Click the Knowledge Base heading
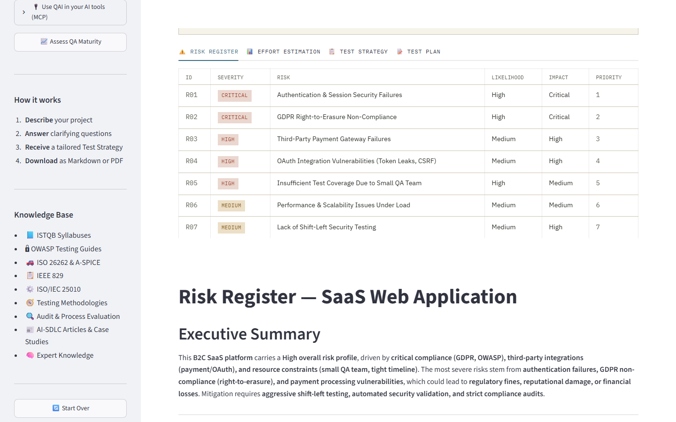676x422 pixels. 44,215
